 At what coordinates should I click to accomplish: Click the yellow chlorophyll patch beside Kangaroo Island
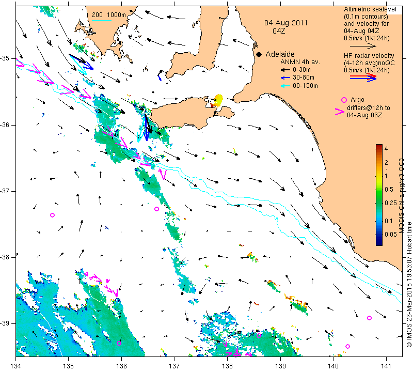click(x=218, y=100)
